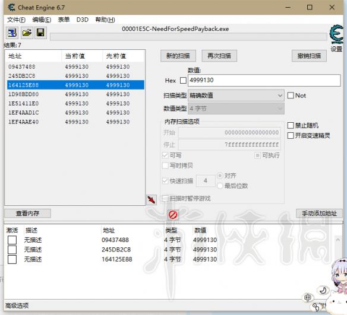Open the 文件(F) menu

point(16,20)
